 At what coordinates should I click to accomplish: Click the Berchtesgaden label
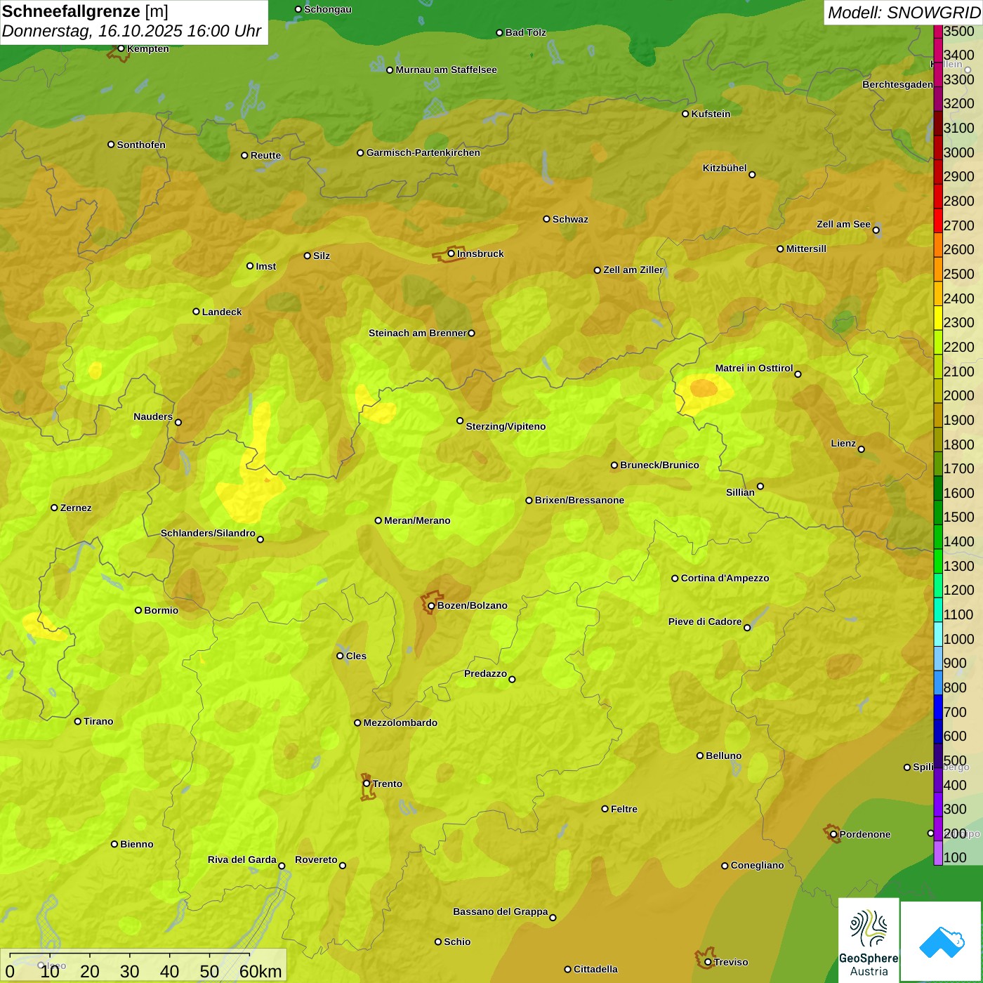897,84
